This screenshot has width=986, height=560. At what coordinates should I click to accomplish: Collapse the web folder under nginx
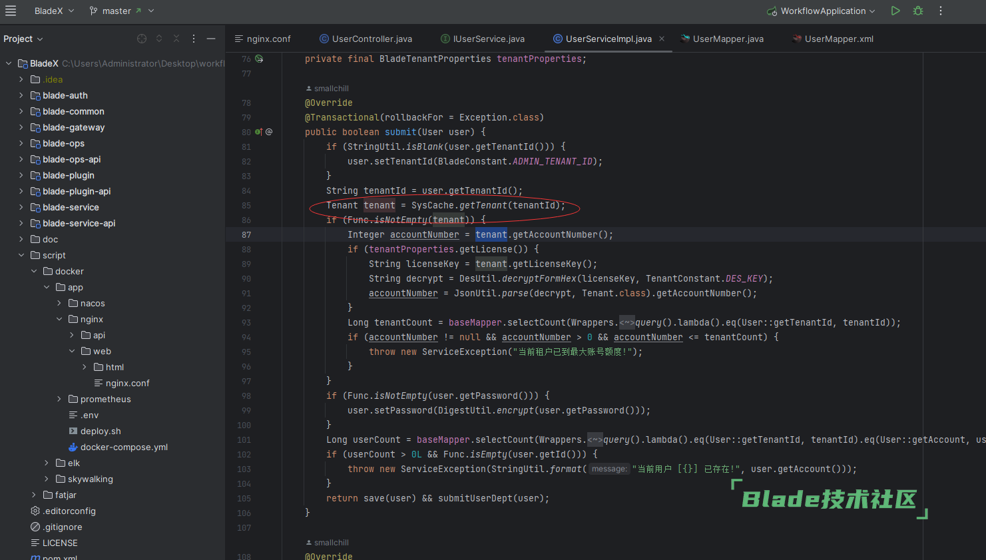72,351
